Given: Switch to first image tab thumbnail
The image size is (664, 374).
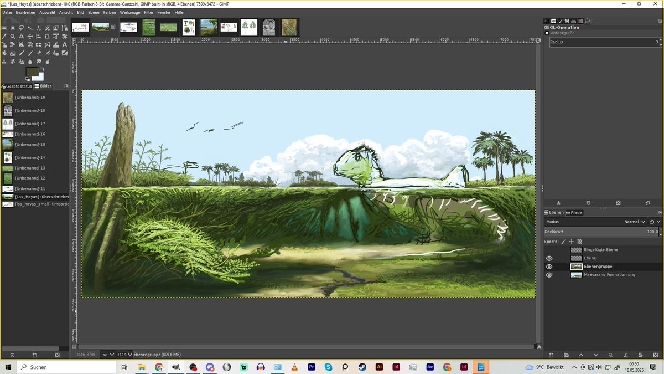Looking at the screenshot, I should [80, 27].
